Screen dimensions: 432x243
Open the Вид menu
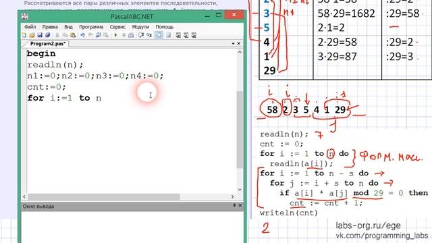68,27
